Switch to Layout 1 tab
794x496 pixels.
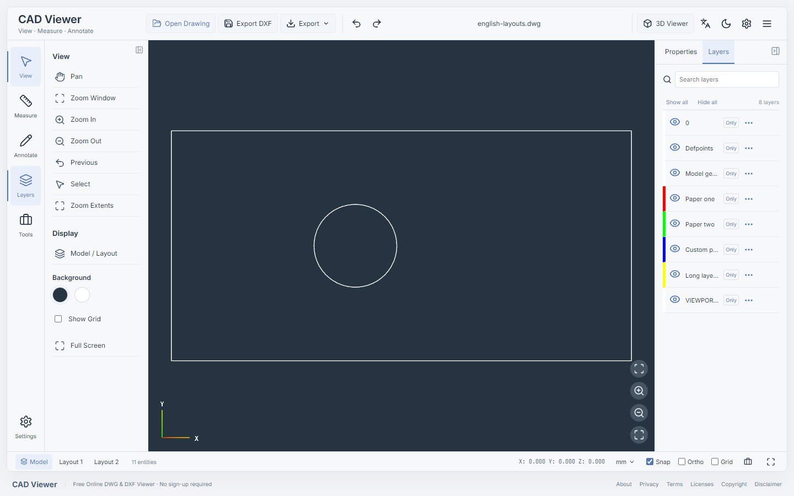(71, 462)
